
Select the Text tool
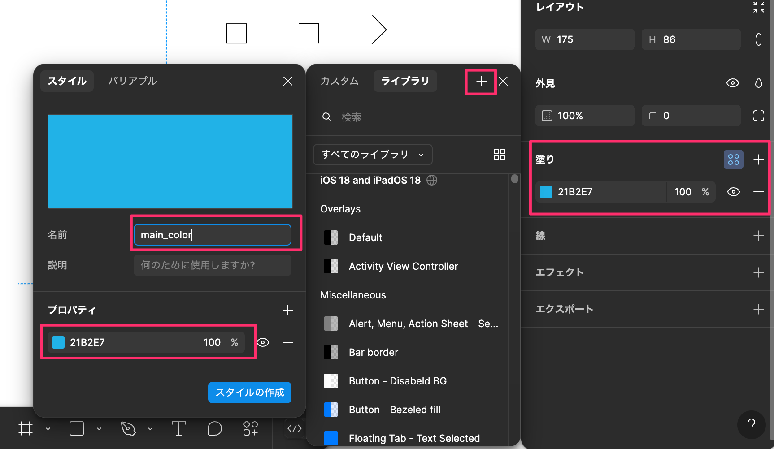click(x=179, y=428)
